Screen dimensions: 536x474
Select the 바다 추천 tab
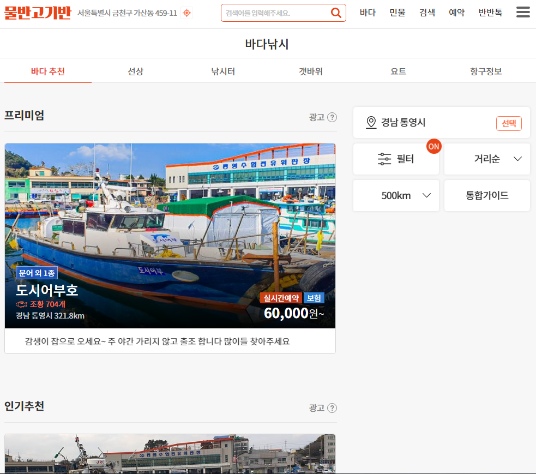click(48, 71)
